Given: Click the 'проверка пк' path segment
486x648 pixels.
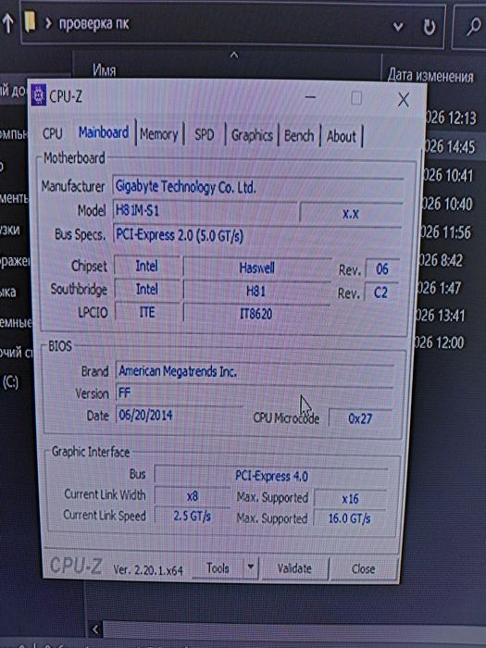Looking at the screenshot, I should coord(94,24).
